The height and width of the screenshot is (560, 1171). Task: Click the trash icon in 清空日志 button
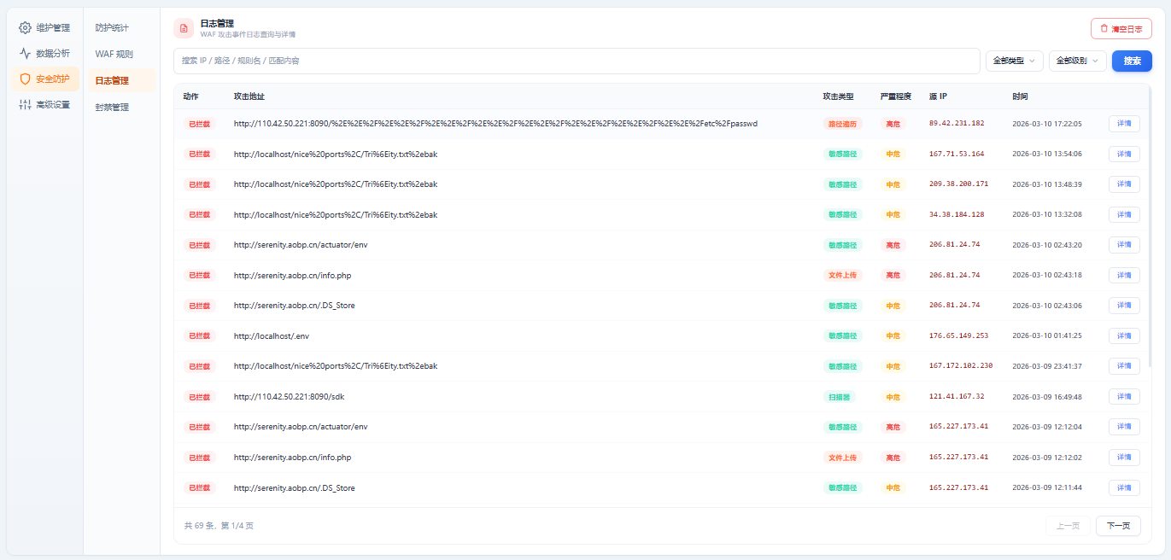[1104, 28]
